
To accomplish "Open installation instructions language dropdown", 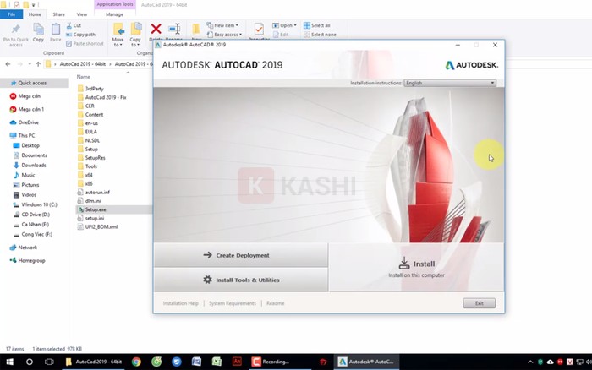I will pyautogui.click(x=450, y=83).
